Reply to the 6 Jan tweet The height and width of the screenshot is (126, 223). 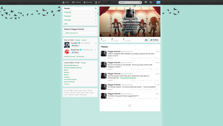click(x=133, y=58)
